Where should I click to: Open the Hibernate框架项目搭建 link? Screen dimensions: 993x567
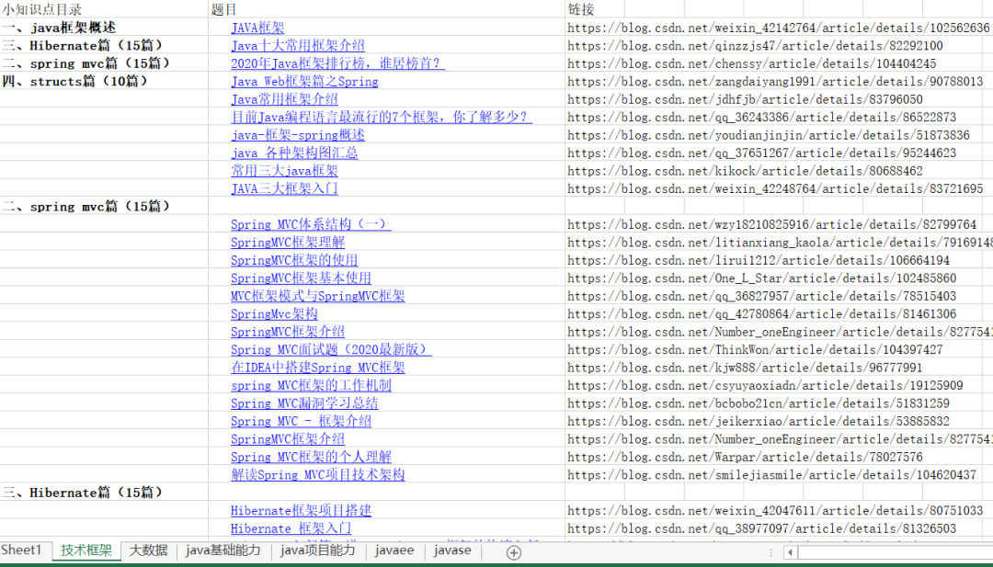pos(301,511)
